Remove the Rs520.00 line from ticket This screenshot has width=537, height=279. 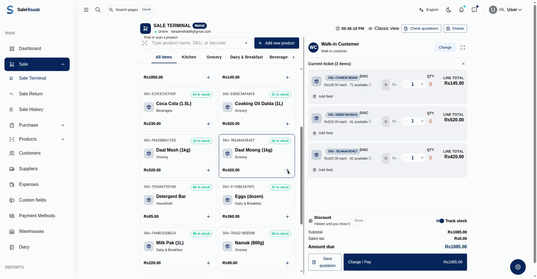431,121
